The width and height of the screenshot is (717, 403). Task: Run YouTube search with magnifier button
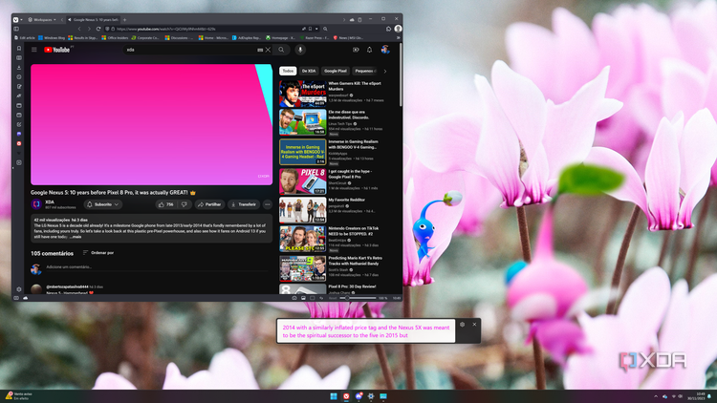[282, 50]
